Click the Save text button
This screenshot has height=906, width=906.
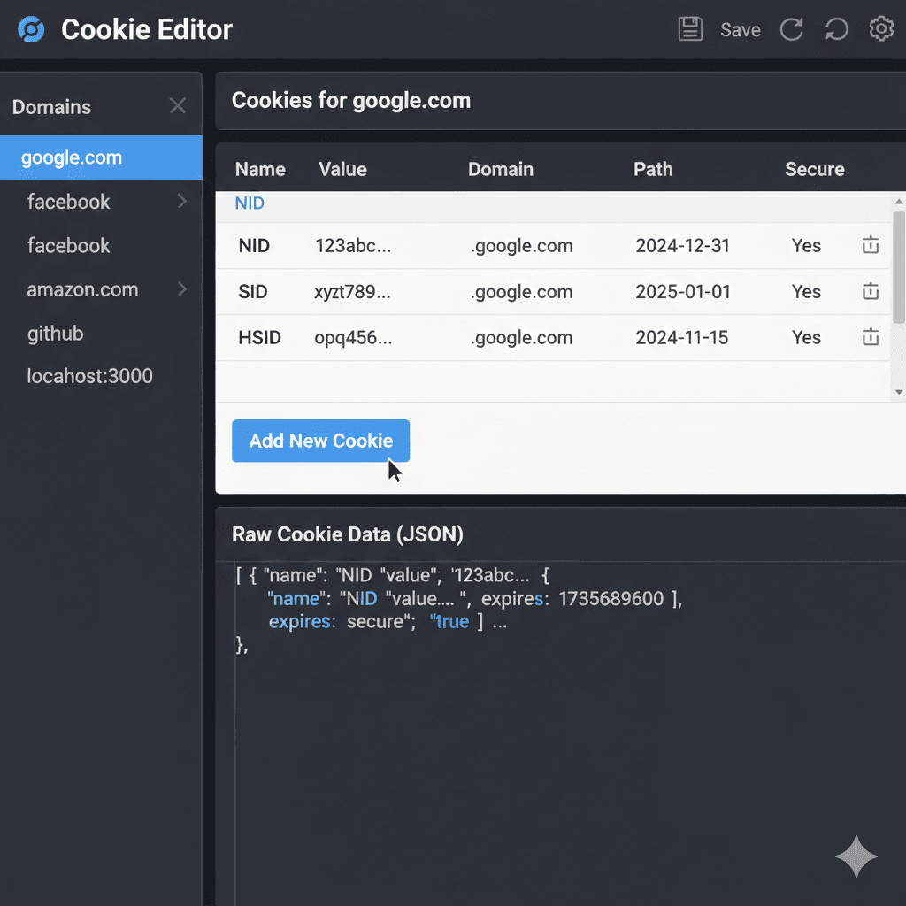point(740,30)
